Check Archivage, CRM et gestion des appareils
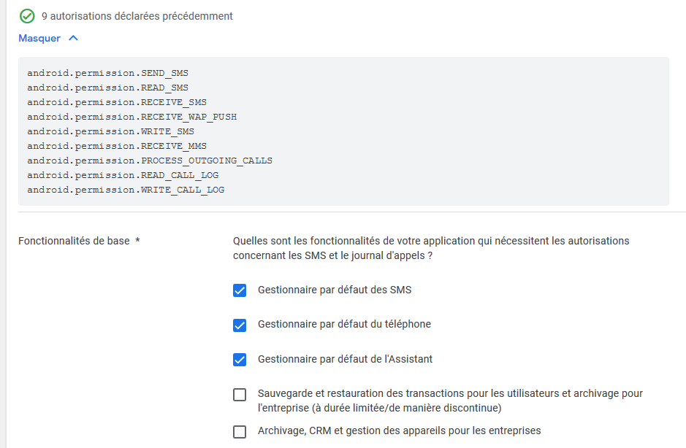This screenshot has height=448, width=686. pyautogui.click(x=240, y=432)
